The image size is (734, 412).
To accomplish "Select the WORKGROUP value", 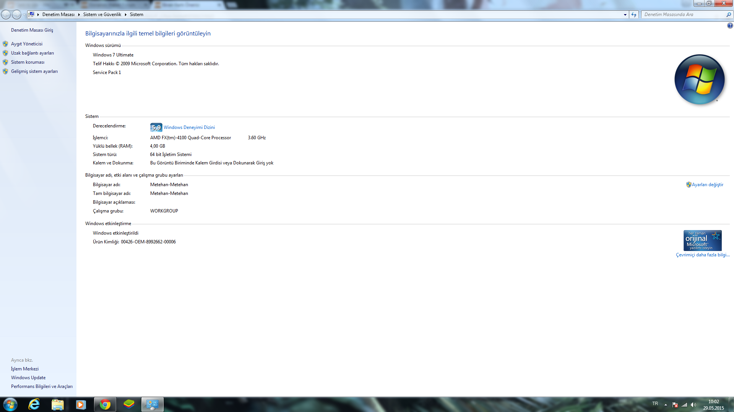I will 164,211.
